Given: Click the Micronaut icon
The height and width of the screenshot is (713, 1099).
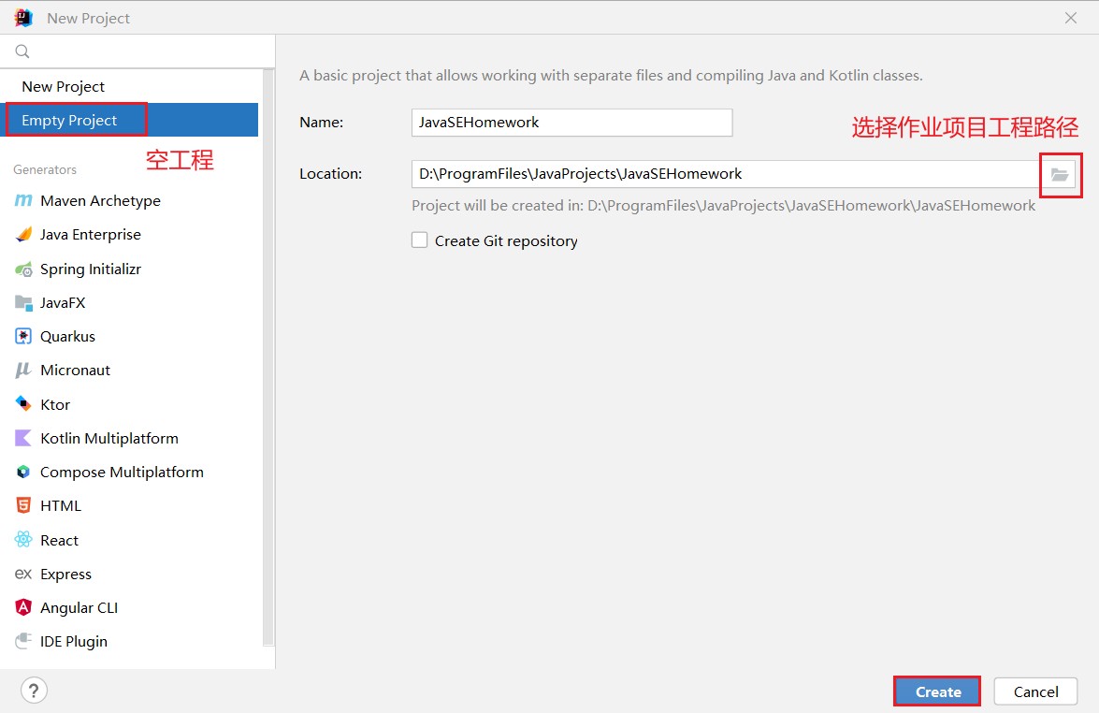Looking at the screenshot, I should tap(23, 371).
